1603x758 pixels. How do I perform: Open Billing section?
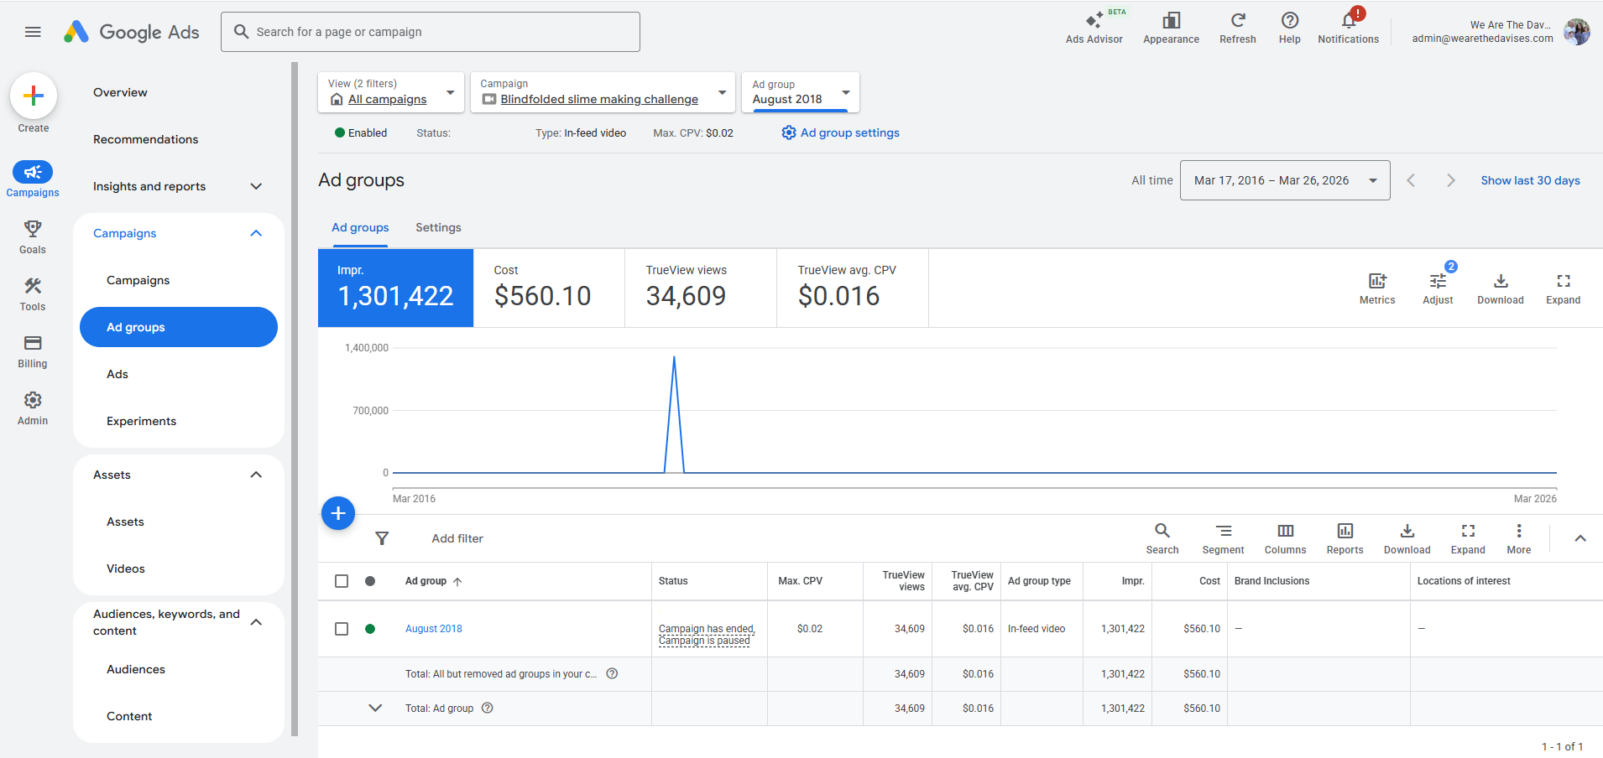[33, 350]
